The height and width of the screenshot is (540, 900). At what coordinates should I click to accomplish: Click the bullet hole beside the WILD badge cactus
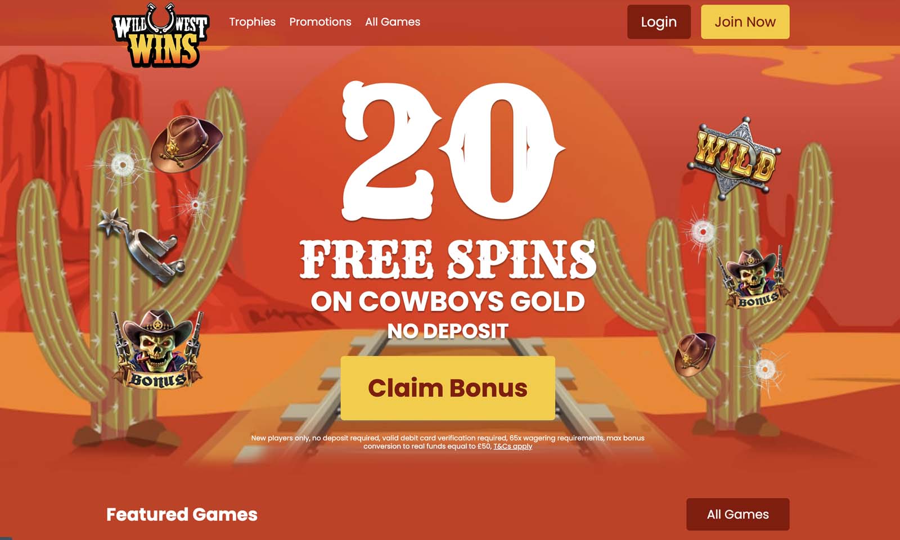pos(703,231)
